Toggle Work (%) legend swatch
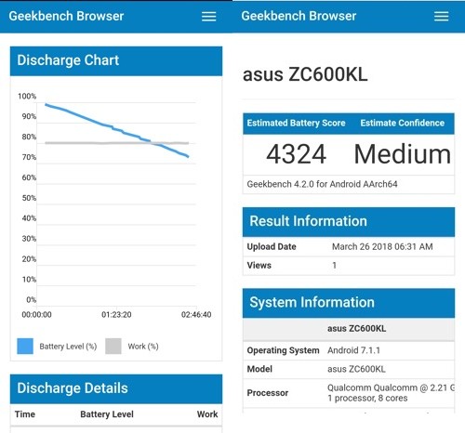Screen dimensions: 465x433 tap(113, 346)
